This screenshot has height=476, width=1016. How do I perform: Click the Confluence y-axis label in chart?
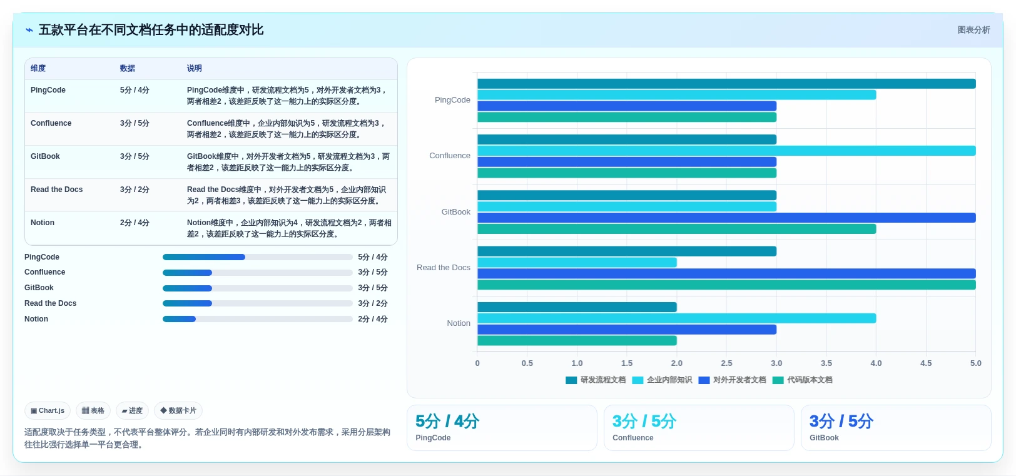click(450, 156)
